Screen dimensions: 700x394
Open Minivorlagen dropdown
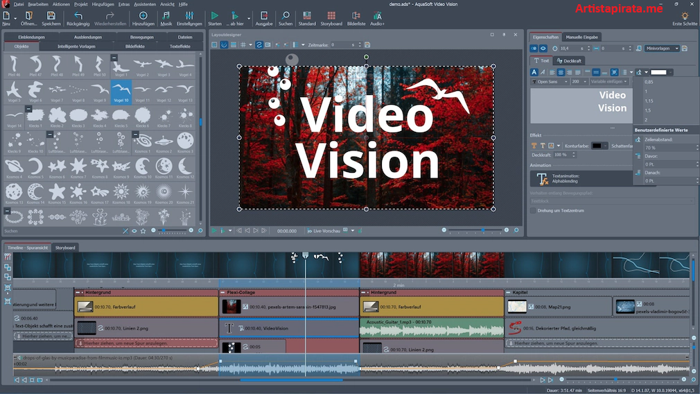pyautogui.click(x=662, y=49)
